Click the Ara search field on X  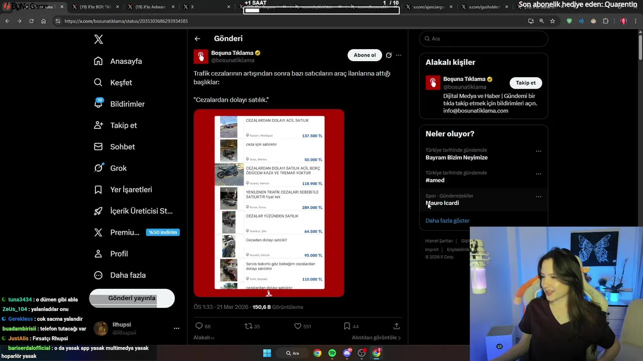point(484,39)
